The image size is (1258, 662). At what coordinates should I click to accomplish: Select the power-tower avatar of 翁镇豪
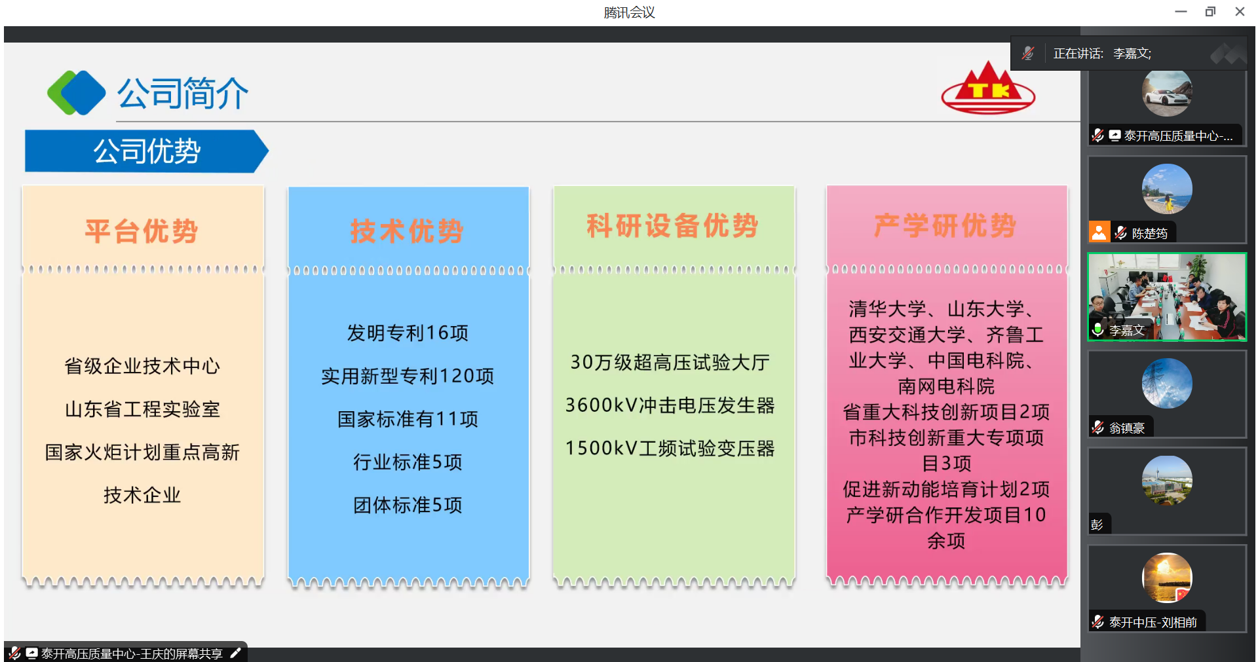pos(1167,384)
